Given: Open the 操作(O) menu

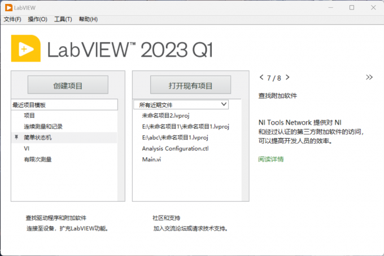Looking at the screenshot, I should tap(37, 19).
